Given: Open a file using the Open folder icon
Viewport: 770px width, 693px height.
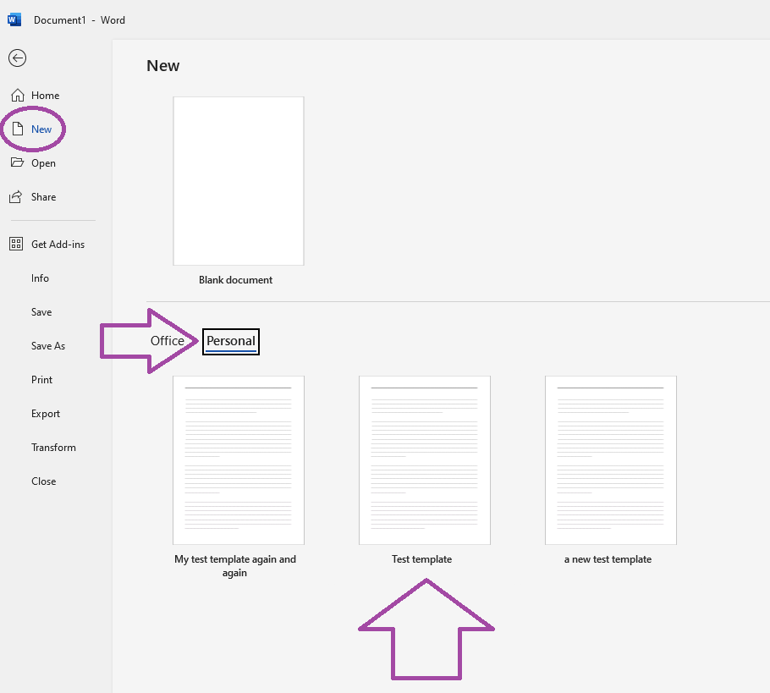Looking at the screenshot, I should point(36,162).
